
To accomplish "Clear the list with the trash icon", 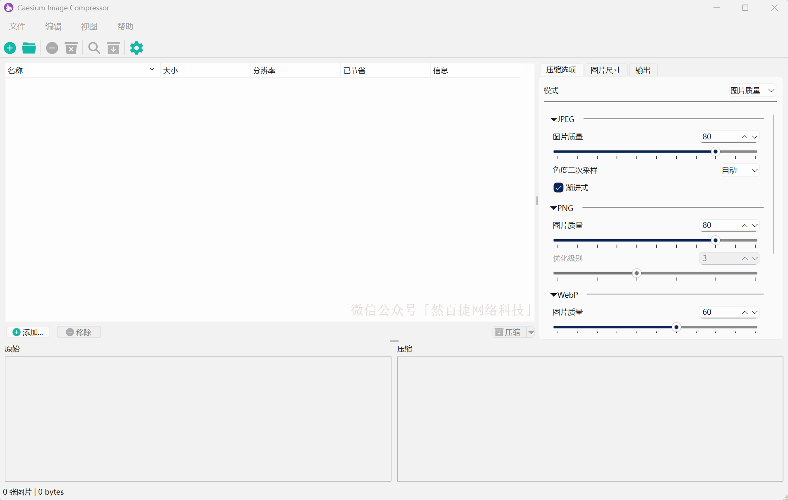I will [x=71, y=48].
